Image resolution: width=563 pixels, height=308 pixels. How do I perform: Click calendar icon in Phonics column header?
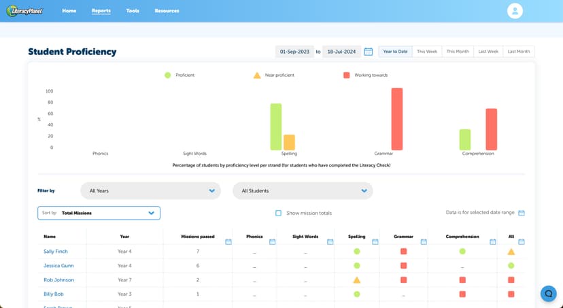tap(272, 241)
